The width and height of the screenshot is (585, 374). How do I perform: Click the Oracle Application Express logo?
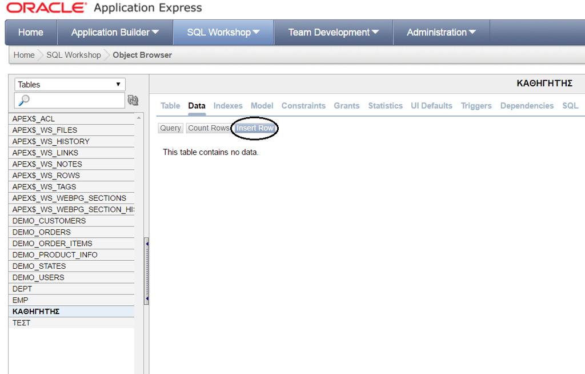(x=104, y=8)
